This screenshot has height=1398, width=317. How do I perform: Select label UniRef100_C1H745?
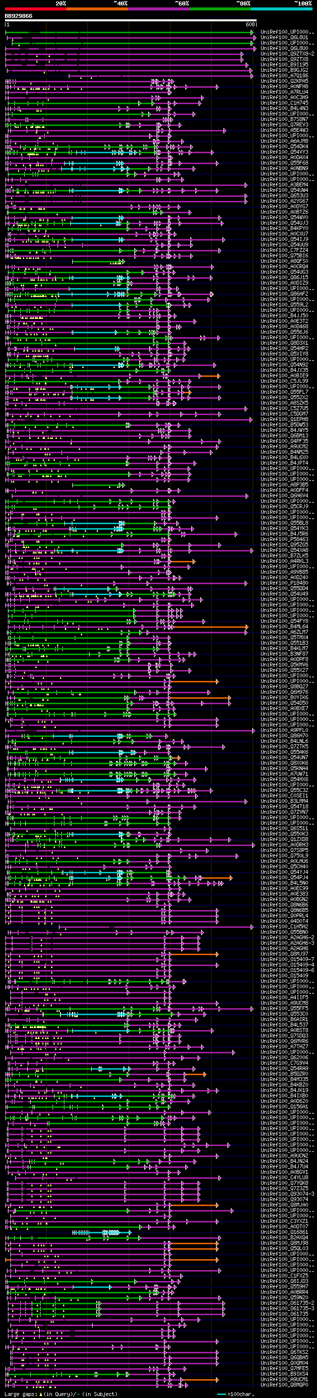(284, 103)
